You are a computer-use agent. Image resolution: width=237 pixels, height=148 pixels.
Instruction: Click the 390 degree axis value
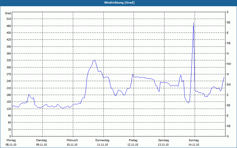9,47
